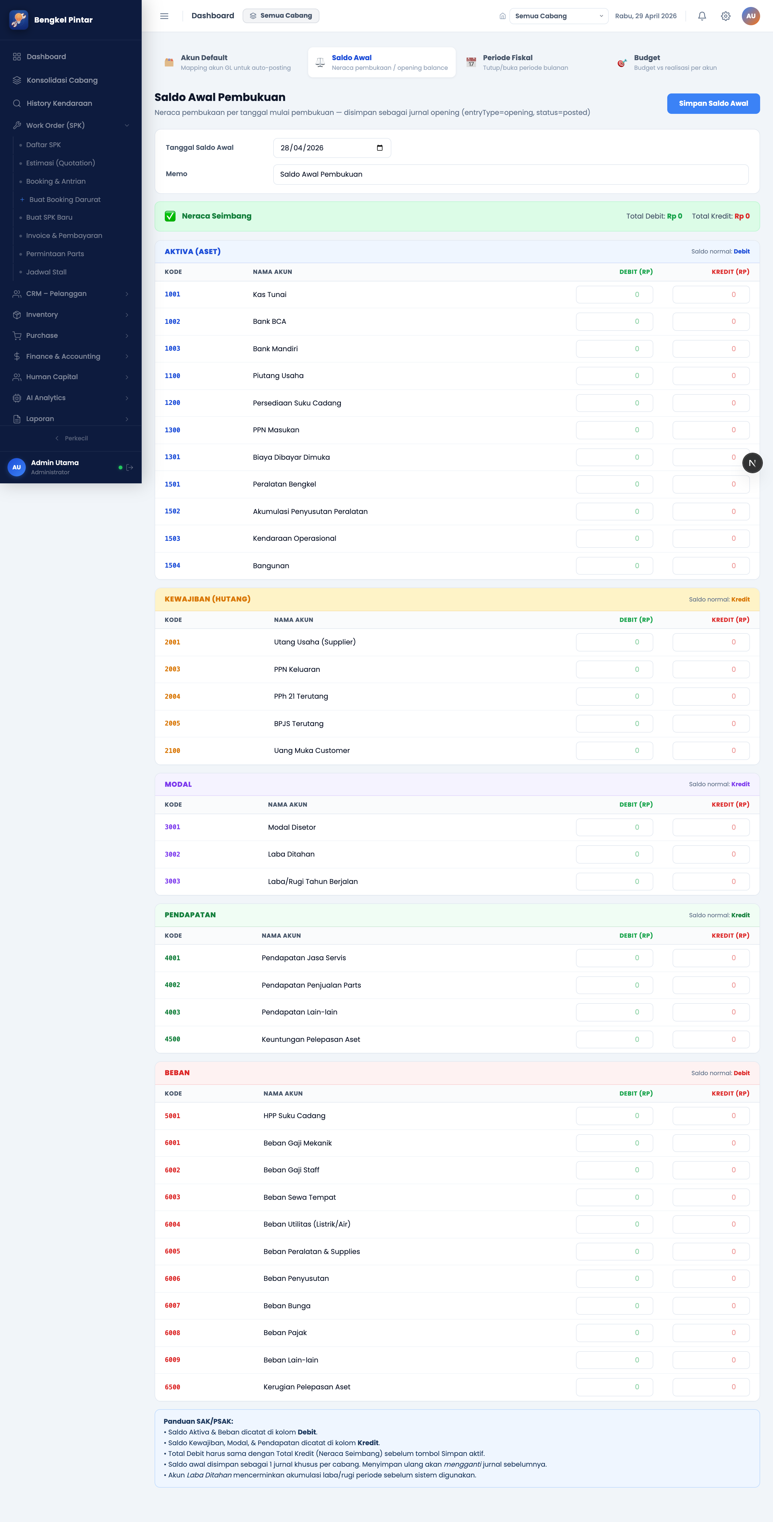Open calendar picker in Tanggal Saldo Awal
This screenshot has width=773, height=1522.
point(380,148)
